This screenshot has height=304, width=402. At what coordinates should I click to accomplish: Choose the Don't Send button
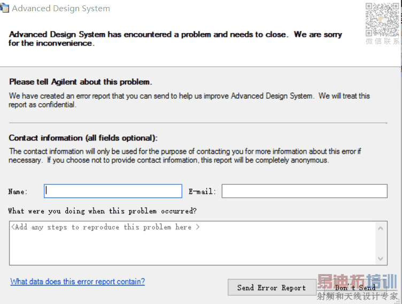tap(355, 287)
